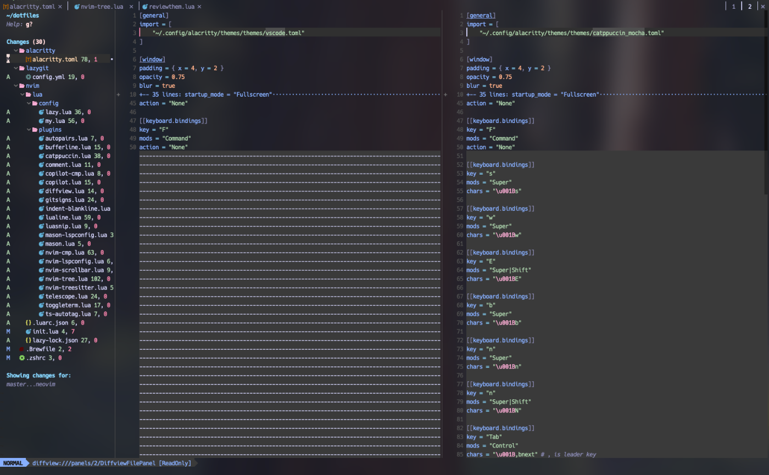Click the NORMAL mode indicator in statusline

[13, 463]
